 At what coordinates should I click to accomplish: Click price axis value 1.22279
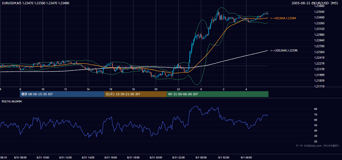pyautogui.click(x=319, y=63)
